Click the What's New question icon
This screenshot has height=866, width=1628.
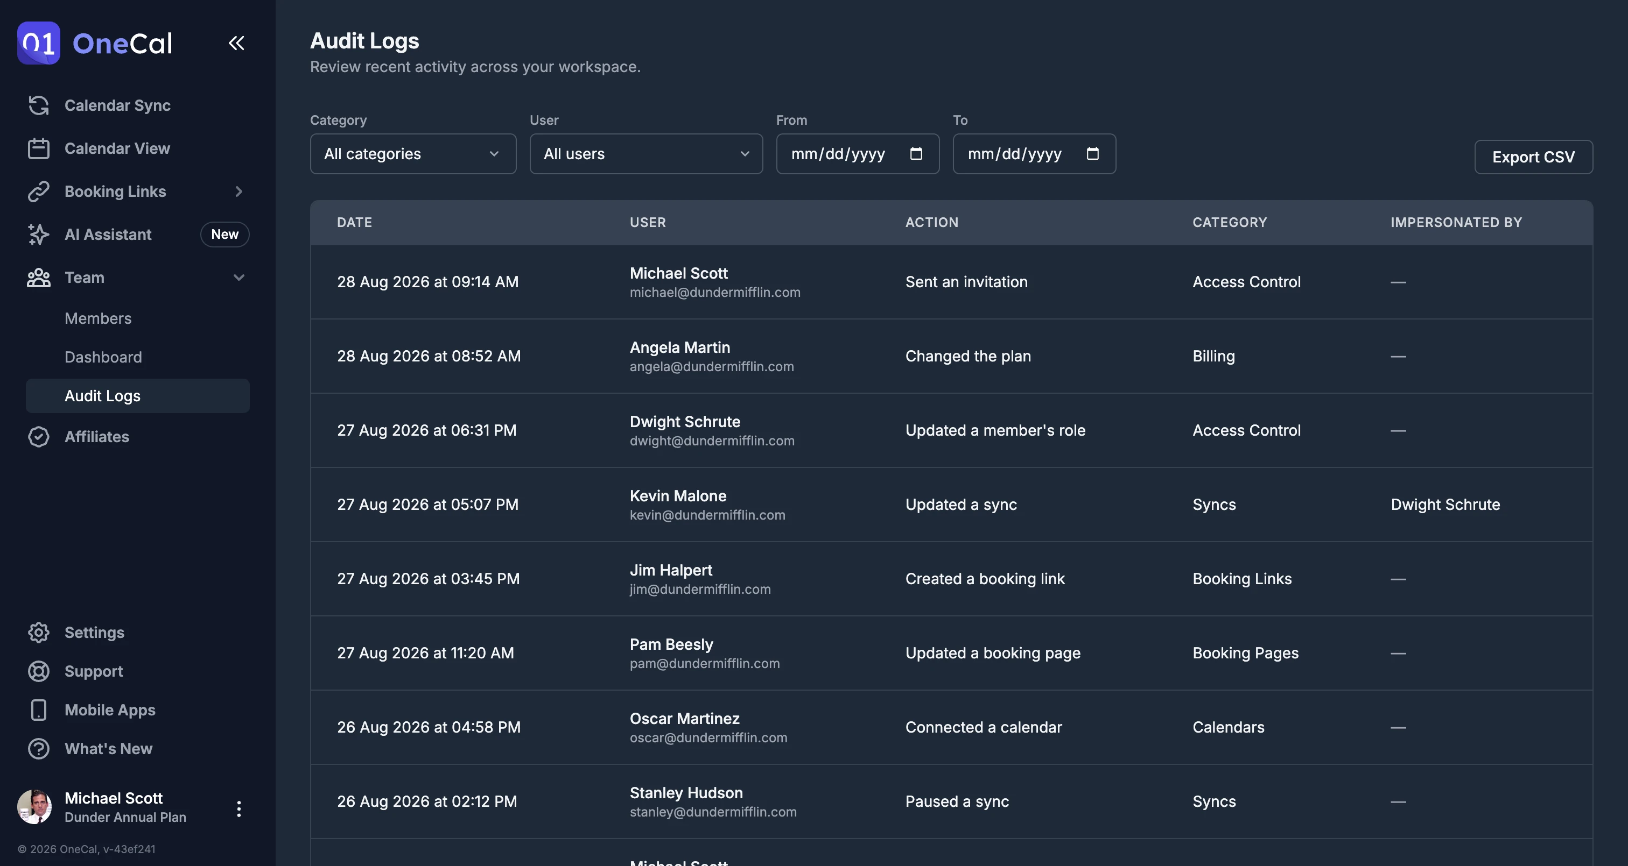[39, 749]
